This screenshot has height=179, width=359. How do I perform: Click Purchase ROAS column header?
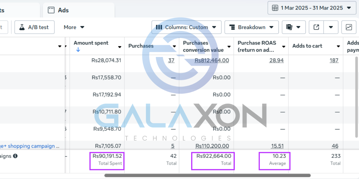click(x=257, y=46)
